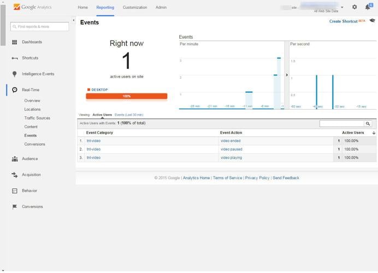
Task: Switch to Events (Last 30 min) view
Action: coord(129,115)
